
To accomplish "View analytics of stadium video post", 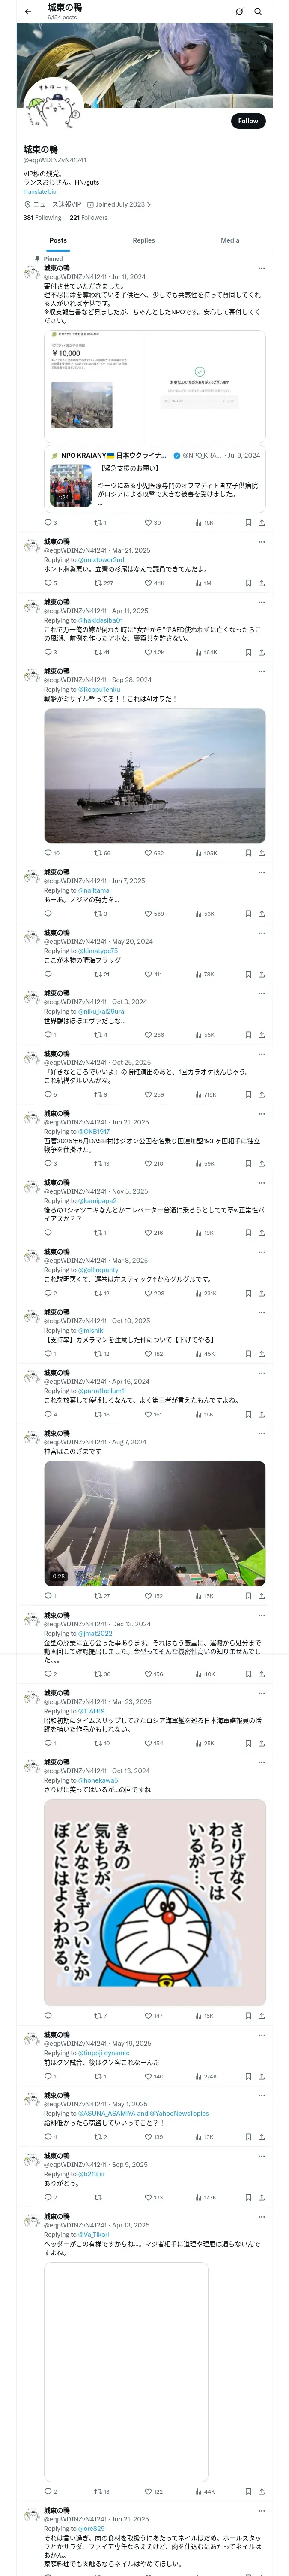I will 198,1596.
